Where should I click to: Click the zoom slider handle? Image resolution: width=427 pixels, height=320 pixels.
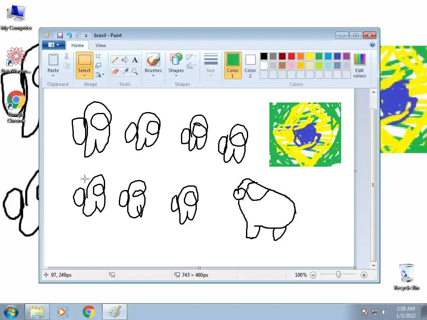click(338, 275)
